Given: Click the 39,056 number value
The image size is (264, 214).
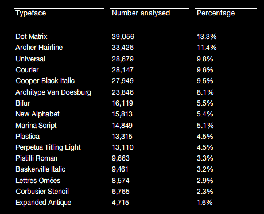Looking at the screenshot, I should tap(123, 37).
